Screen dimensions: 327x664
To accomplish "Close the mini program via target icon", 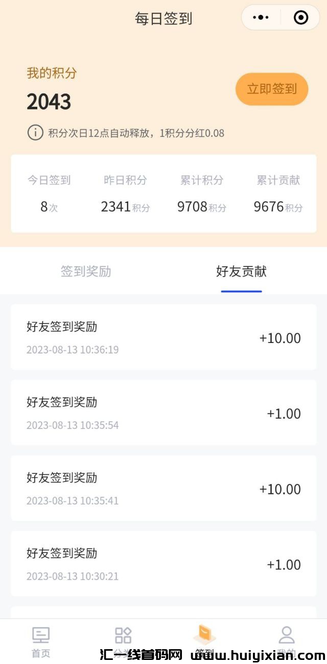I will pos(301,18).
